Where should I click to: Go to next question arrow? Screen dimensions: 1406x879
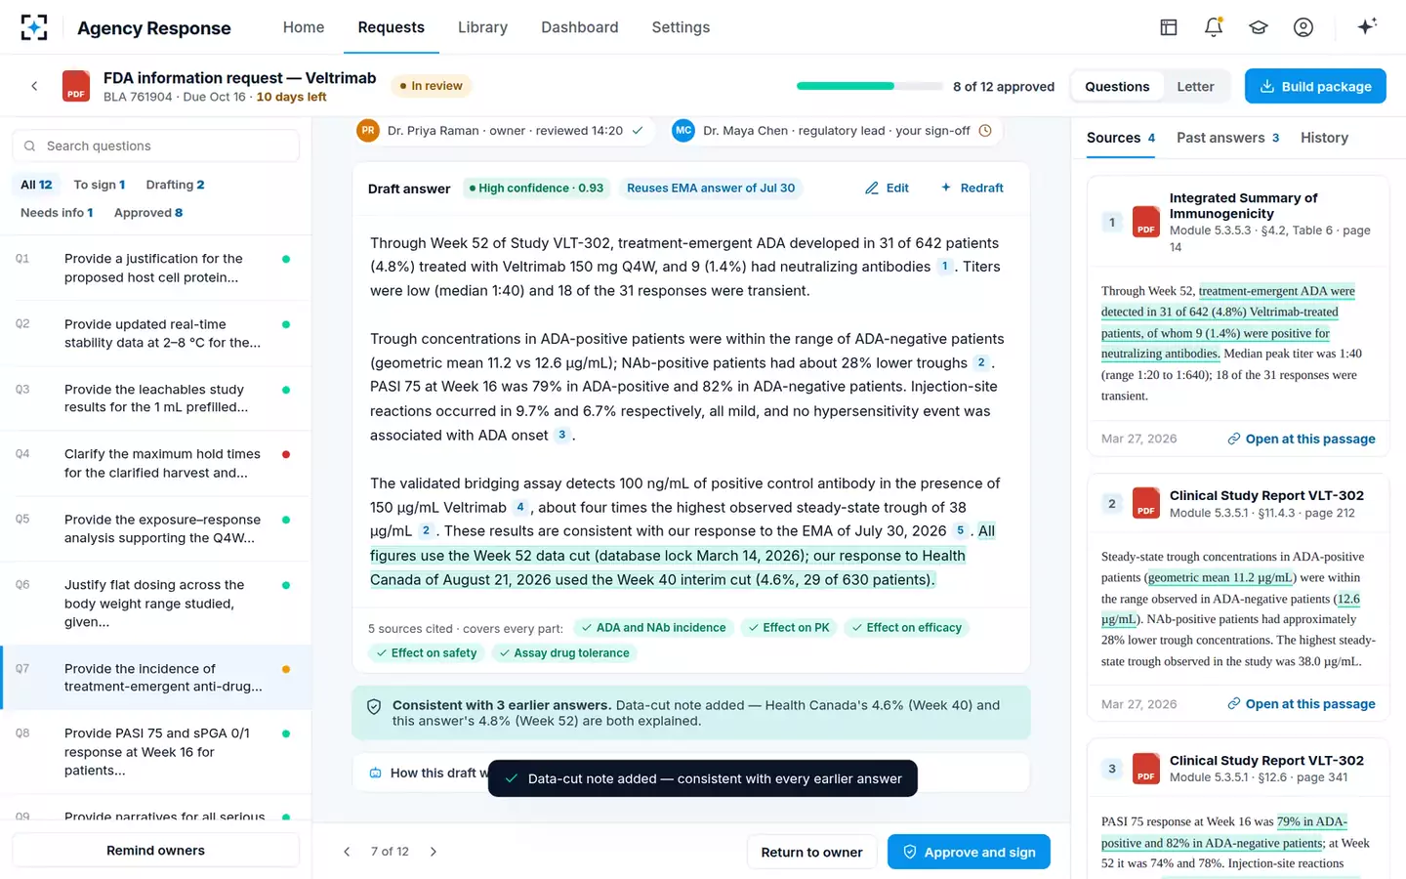434,852
